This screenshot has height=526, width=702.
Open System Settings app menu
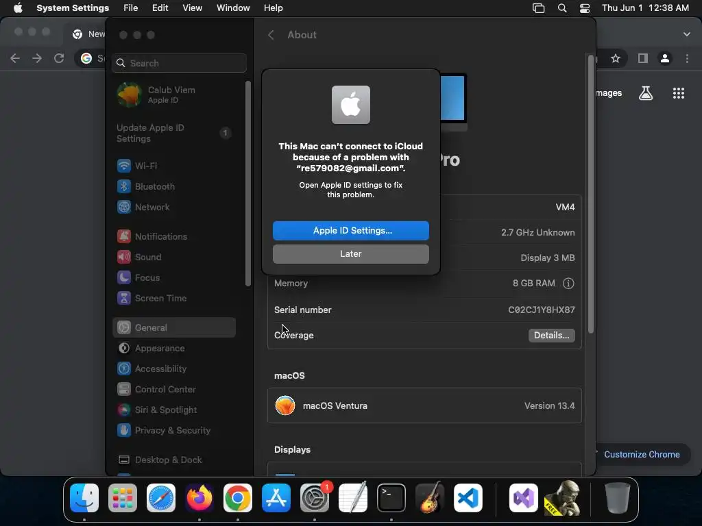[73, 8]
